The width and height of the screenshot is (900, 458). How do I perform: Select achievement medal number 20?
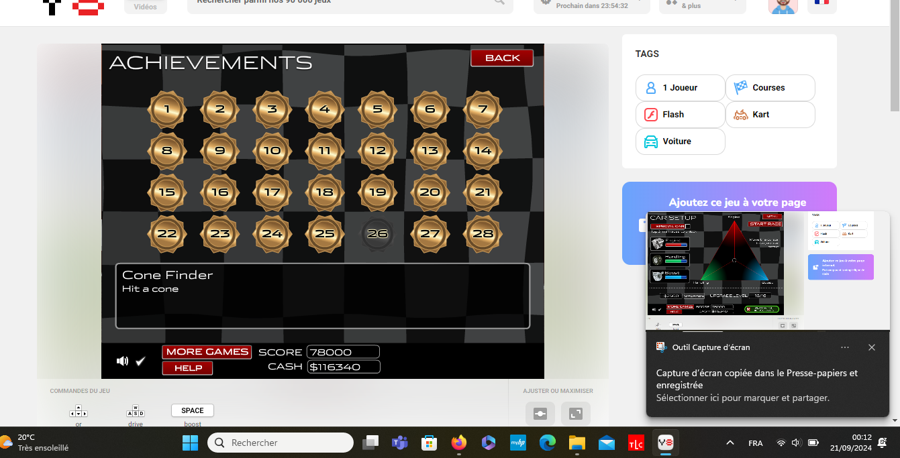tap(430, 192)
